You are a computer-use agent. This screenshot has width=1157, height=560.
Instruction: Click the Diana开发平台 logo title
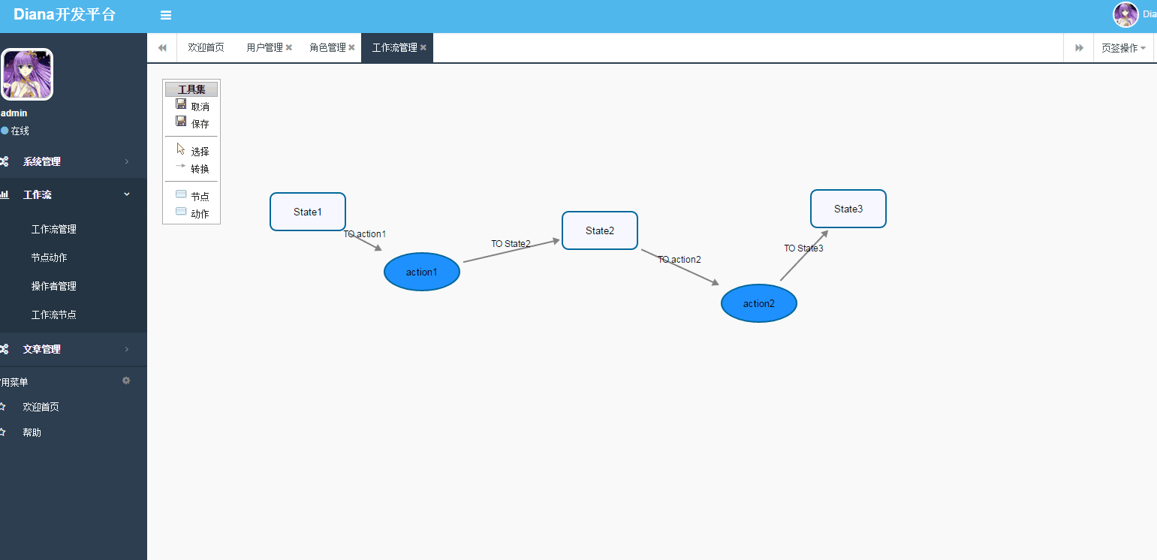tap(65, 15)
